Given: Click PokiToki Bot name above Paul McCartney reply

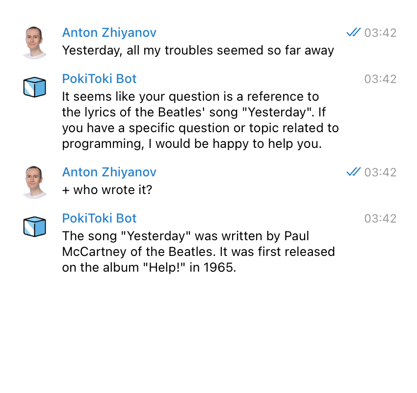Looking at the screenshot, I should click(99, 218).
